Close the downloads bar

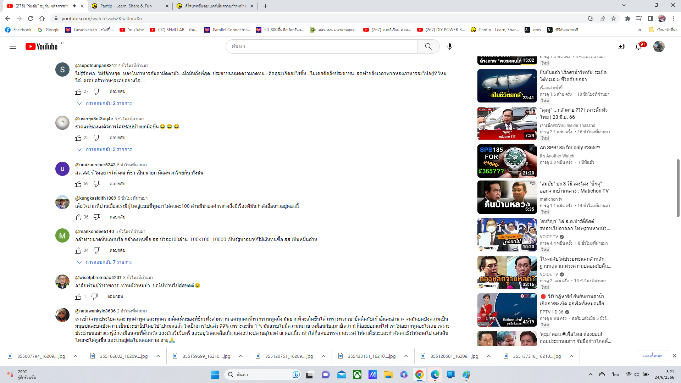pyautogui.click(x=675, y=356)
